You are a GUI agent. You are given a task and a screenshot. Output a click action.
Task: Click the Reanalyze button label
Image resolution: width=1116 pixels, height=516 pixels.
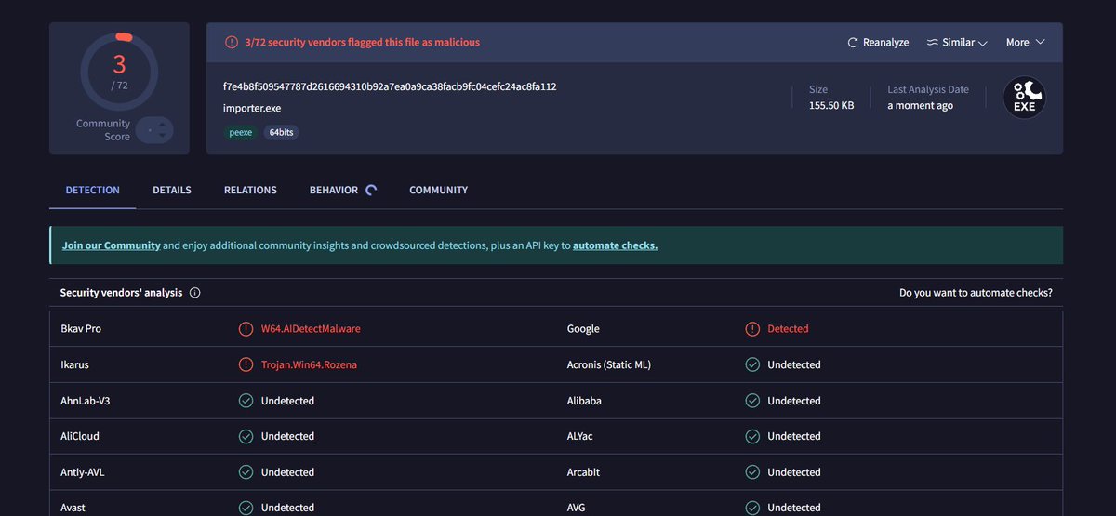point(884,43)
